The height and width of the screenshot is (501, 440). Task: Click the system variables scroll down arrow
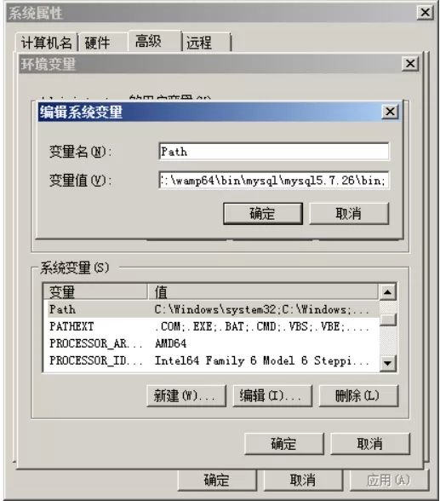(x=388, y=363)
